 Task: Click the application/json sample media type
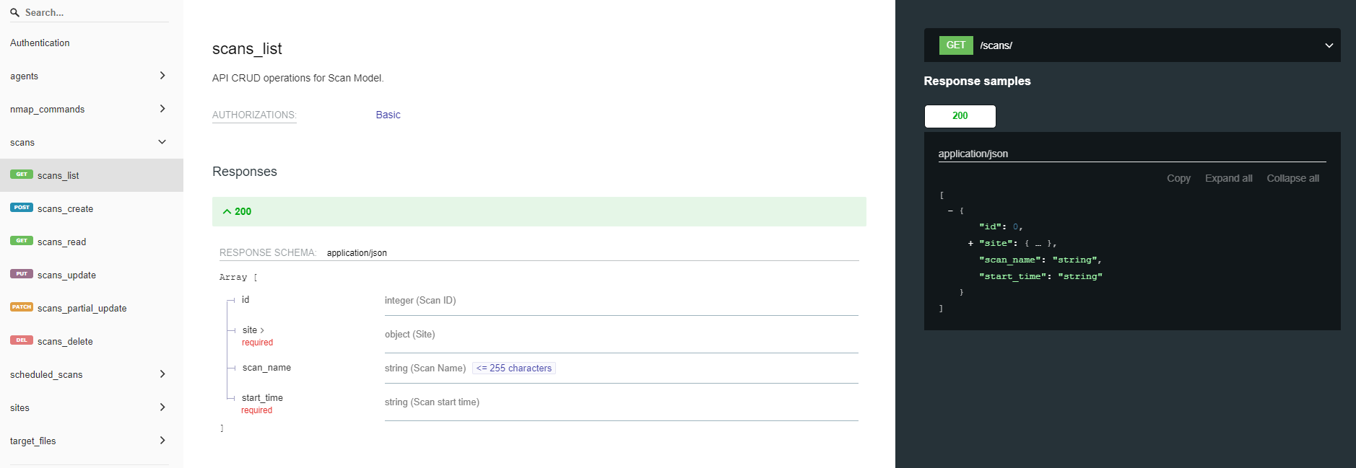pos(973,154)
